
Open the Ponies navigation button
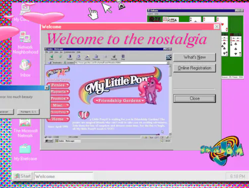pyautogui.click(x=58, y=85)
